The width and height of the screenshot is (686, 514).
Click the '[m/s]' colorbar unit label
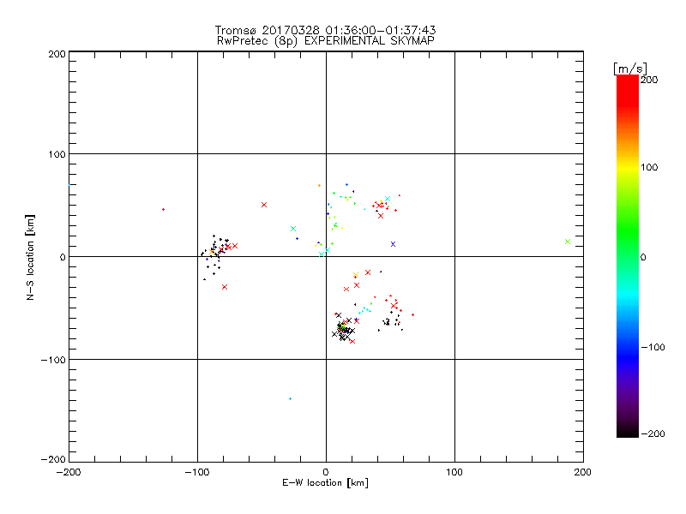(630, 69)
